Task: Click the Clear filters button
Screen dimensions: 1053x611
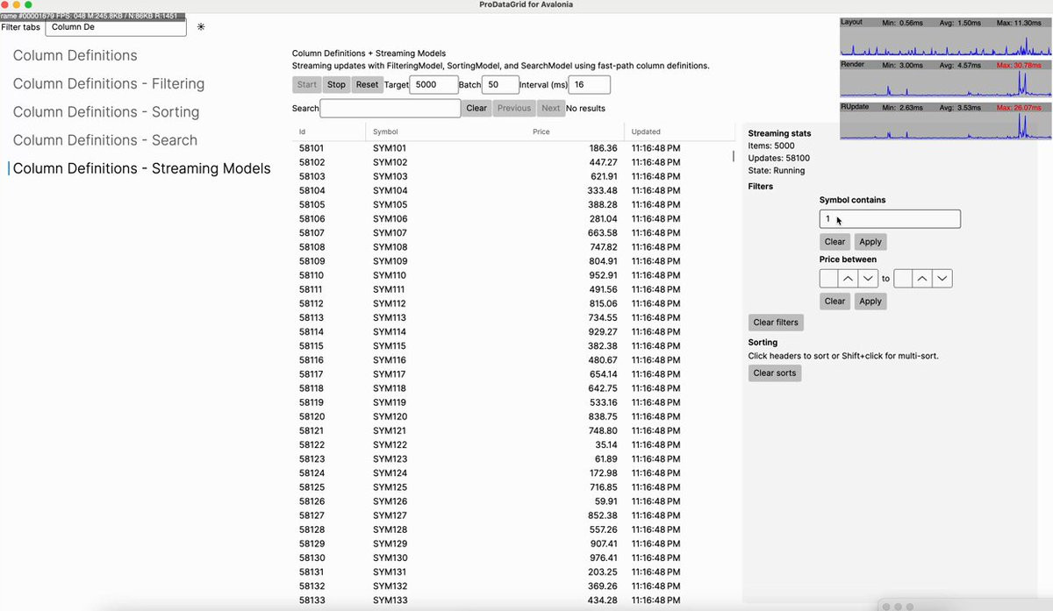Action: click(x=776, y=323)
